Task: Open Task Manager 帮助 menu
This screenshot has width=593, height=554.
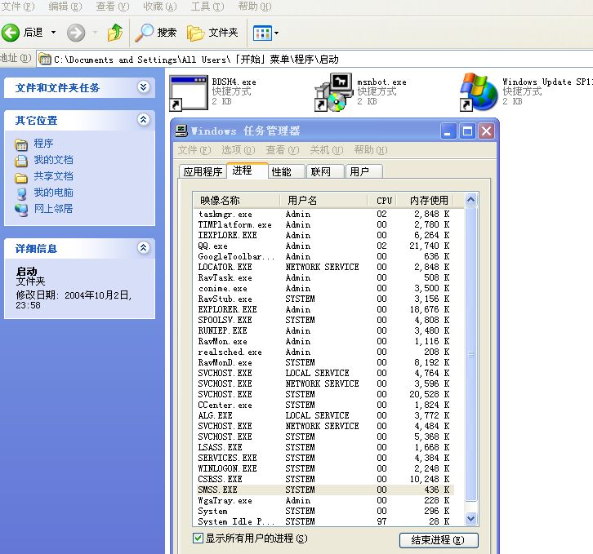Action: coord(371,150)
